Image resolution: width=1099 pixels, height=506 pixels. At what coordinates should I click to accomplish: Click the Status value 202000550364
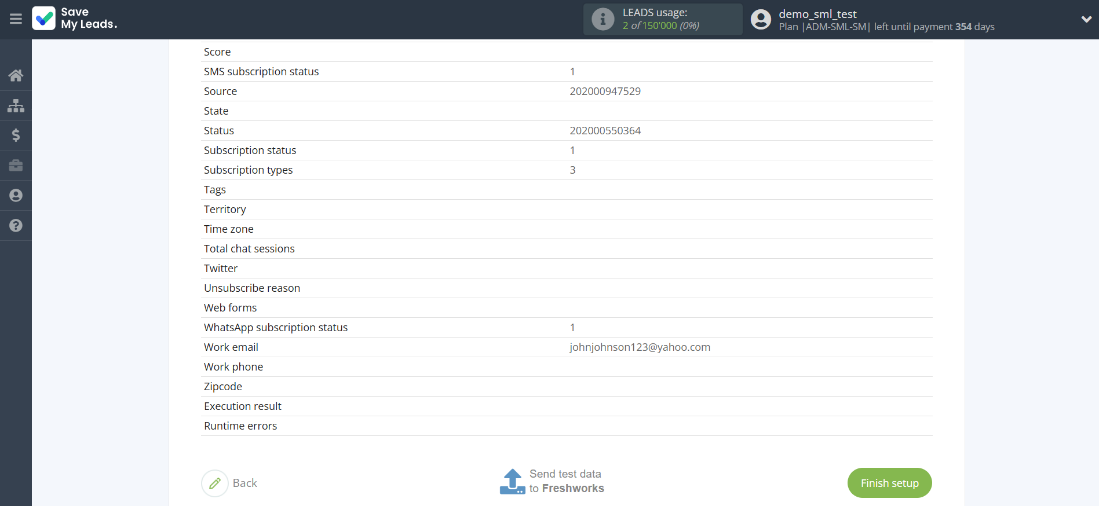[605, 131]
